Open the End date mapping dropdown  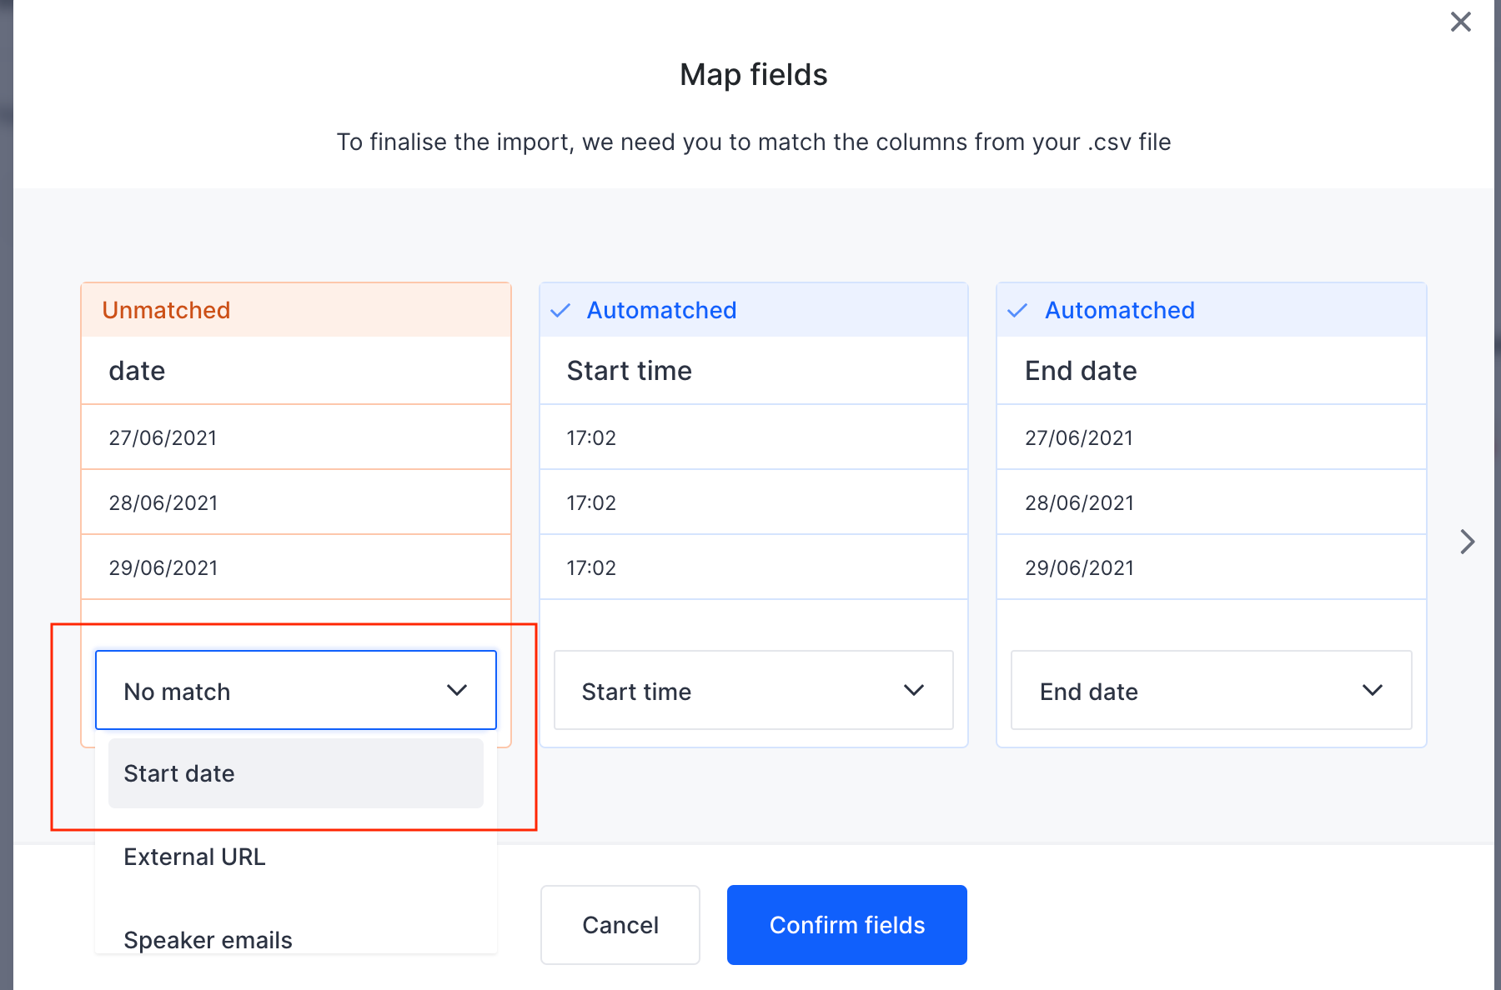point(1212,690)
